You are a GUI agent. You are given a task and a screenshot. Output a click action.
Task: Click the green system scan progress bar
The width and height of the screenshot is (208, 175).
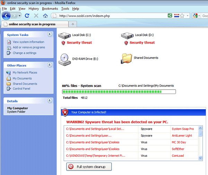coord(119,92)
